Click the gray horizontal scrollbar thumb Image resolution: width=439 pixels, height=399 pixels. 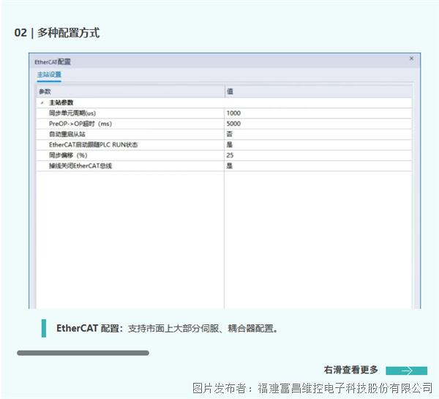pyautogui.click(x=83, y=353)
